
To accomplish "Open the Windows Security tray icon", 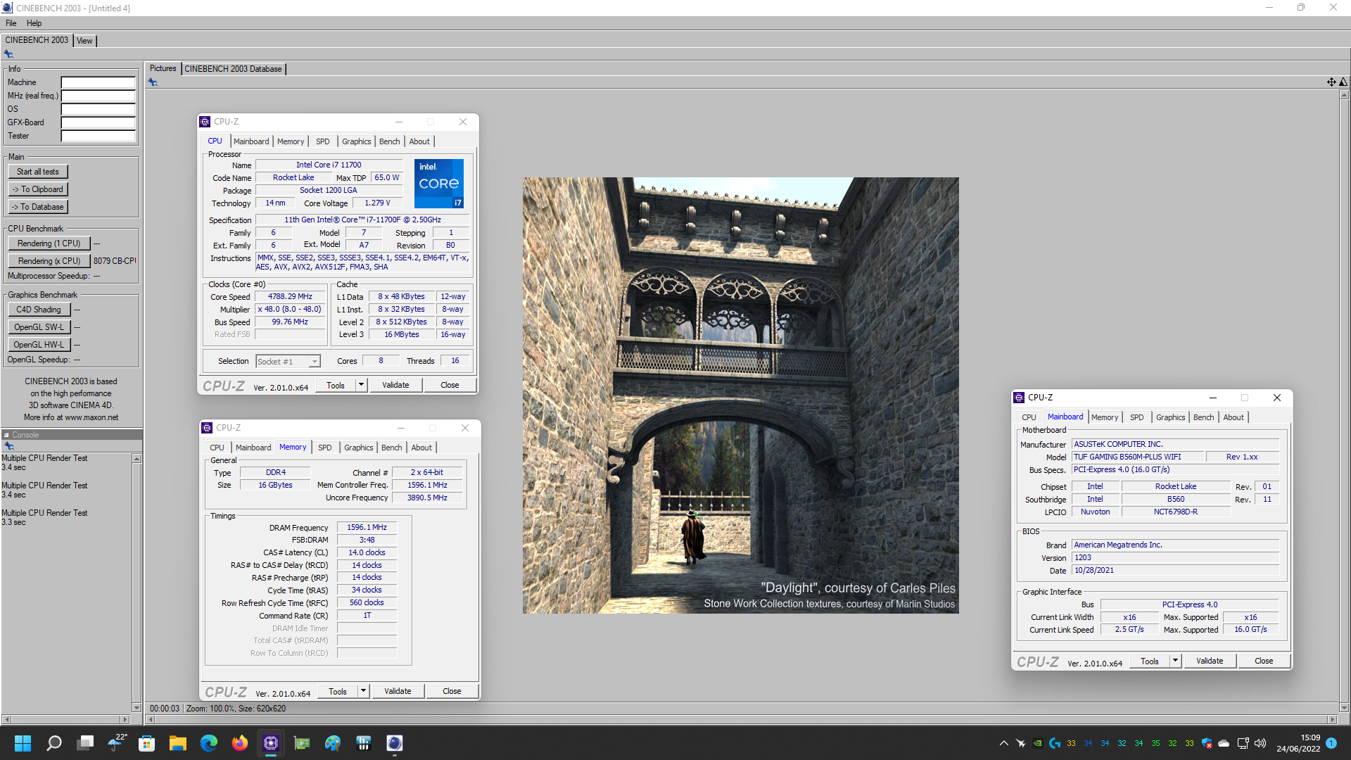I will pos(1207,743).
